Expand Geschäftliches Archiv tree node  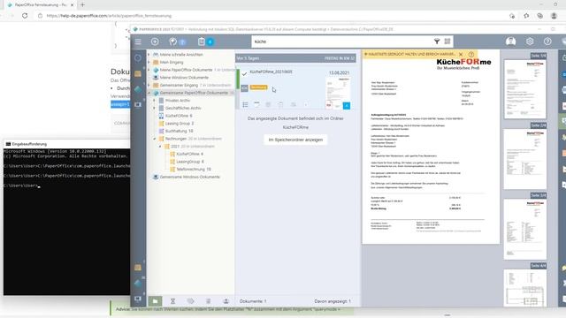coord(155,108)
